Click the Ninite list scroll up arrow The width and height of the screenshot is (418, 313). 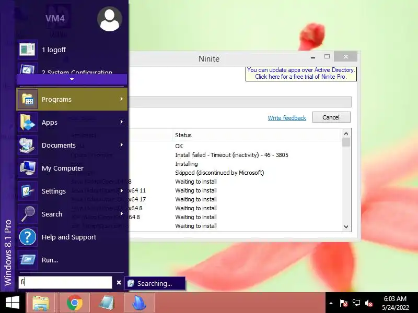coord(346,134)
